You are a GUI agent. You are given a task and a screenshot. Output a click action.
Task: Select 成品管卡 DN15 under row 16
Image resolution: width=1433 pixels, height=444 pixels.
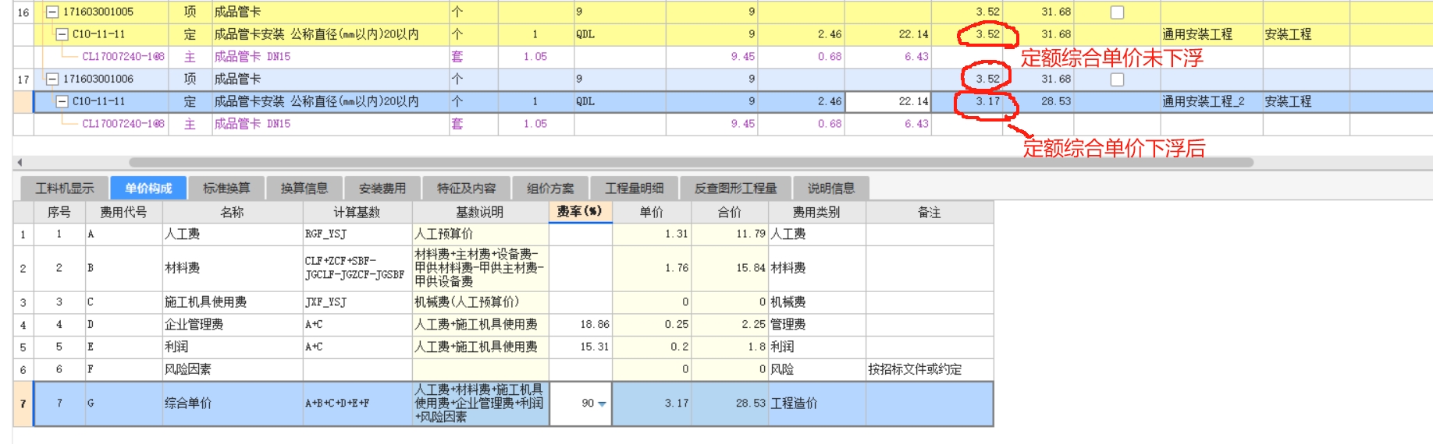click(330, 57)
